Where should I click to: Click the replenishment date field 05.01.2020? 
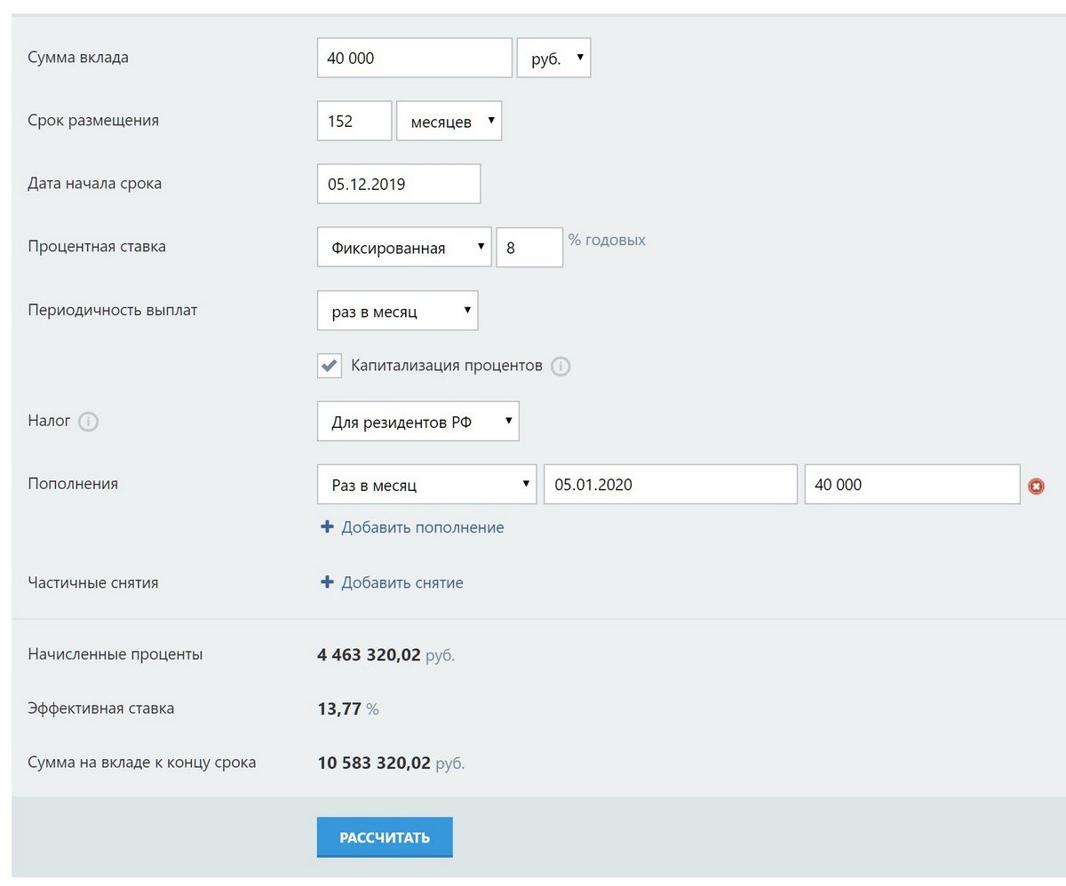coord(670,485)
